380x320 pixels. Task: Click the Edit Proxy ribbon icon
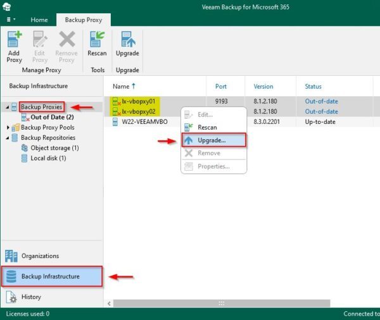(x=40, y=39)
